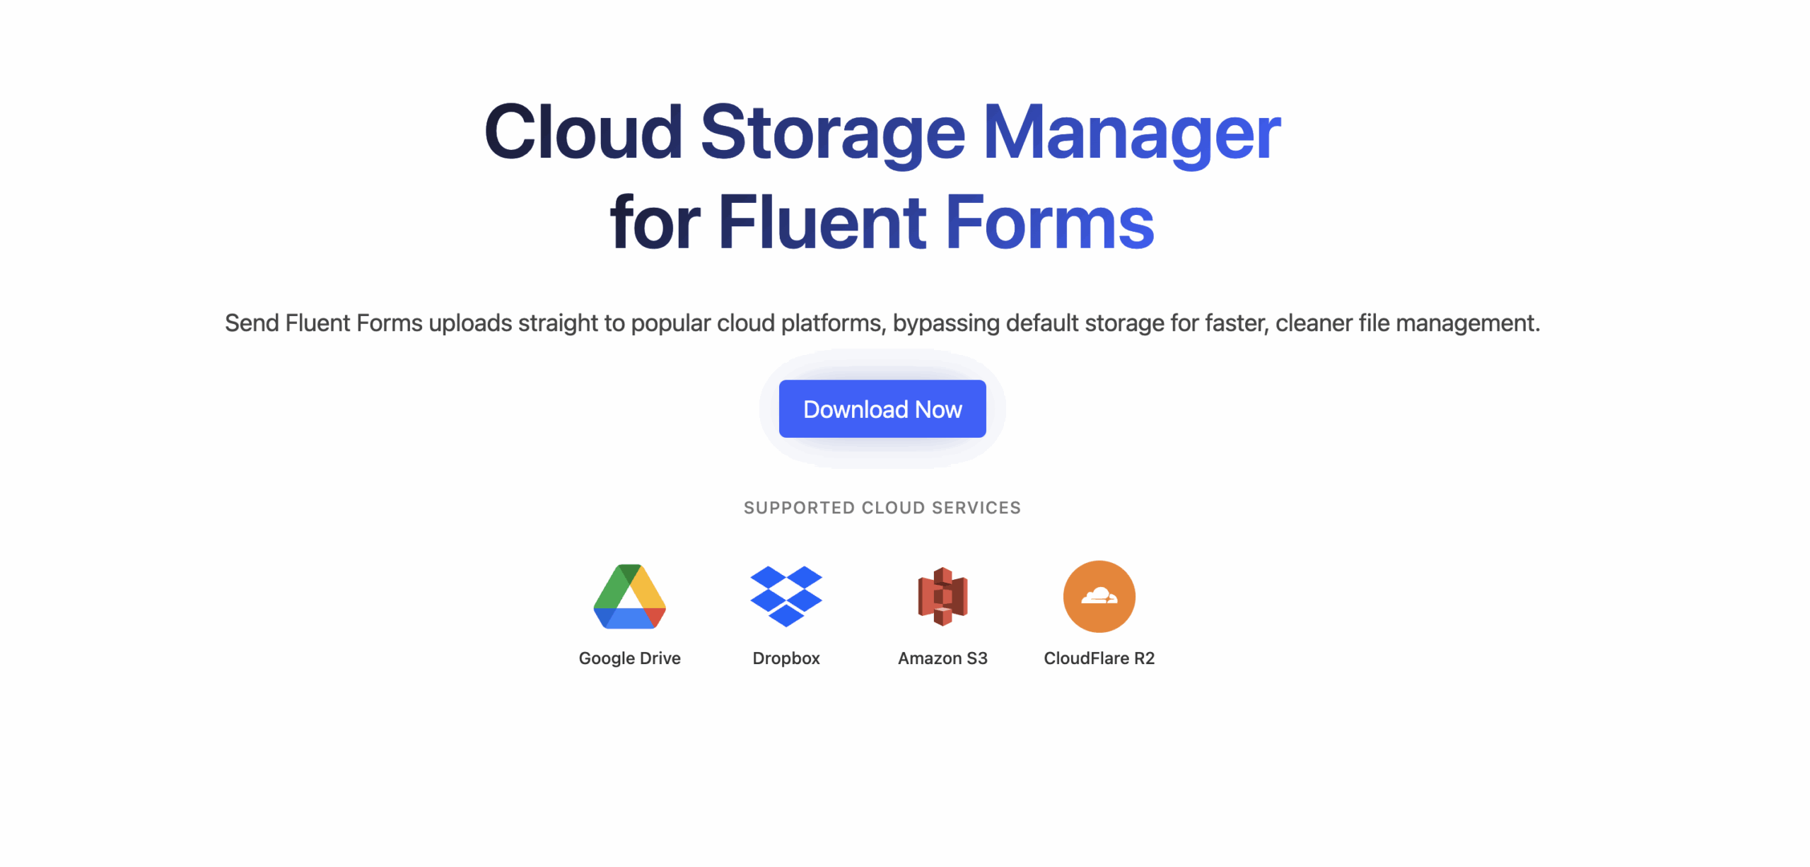Click 'Send Fluent Forms uploads' in subtitle
This screenshot has width=1810, height=867.
[x=368, y=323]
